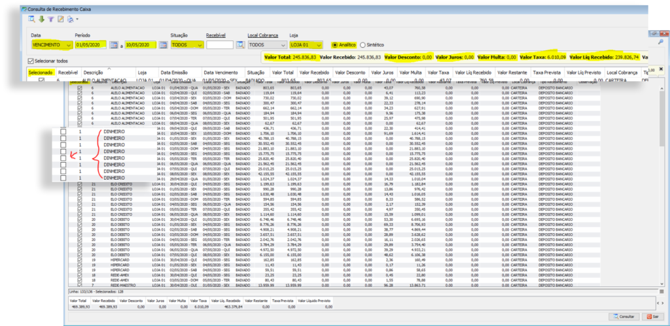The image size is (670, 326).
Task: Toggle the Selecionar todos checkbox
Action: coord(30,61)
